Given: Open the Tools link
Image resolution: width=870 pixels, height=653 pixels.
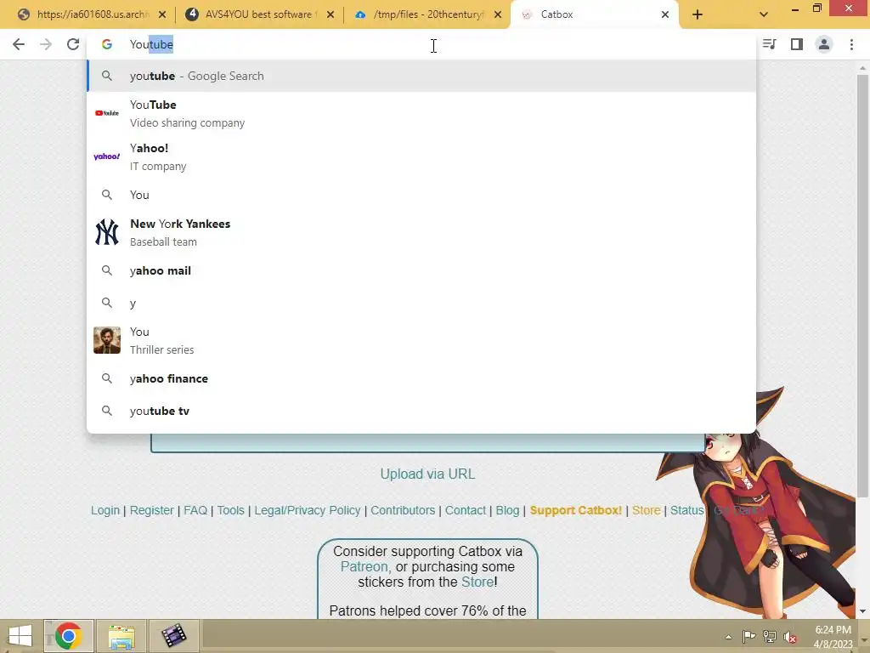Looking at the screenshot, I should (x=231, y=510).
